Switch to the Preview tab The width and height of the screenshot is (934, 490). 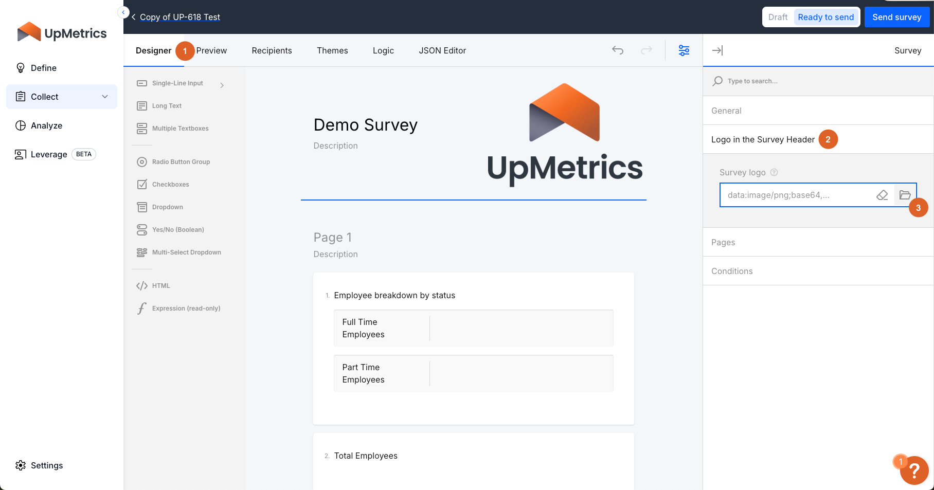tap(211, 50)
